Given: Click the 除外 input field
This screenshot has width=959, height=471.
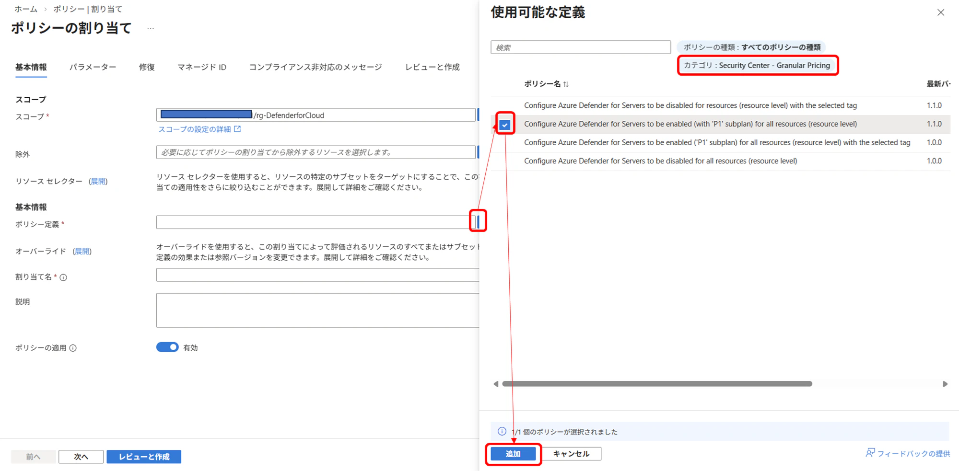Looking at the screenshot, I should coord(316,152).
